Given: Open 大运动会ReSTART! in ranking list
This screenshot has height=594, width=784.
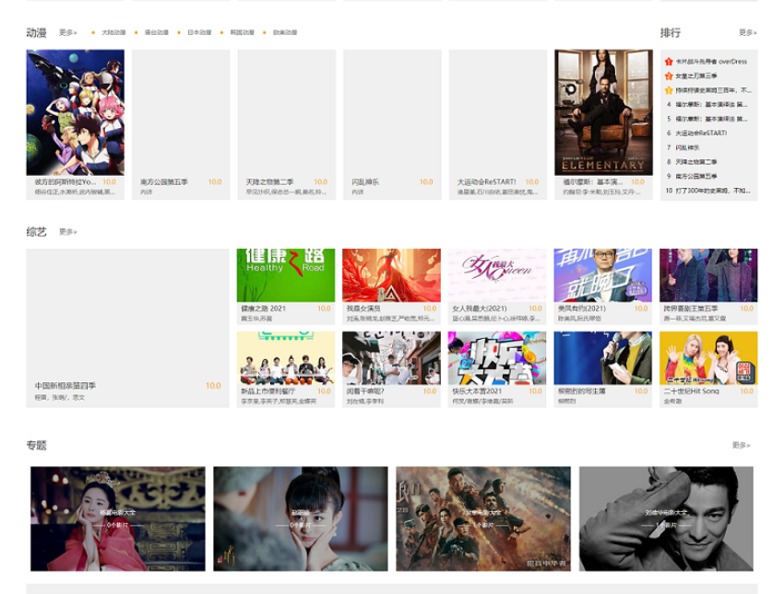Looking at the screenshot, I should tap(701, 133).
